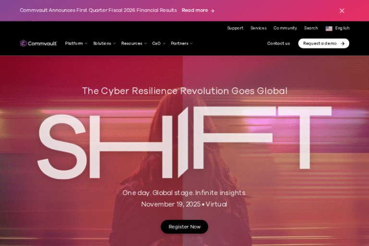Click the Commvault logo
Screen dimensions: 369x246
[38, 43]
